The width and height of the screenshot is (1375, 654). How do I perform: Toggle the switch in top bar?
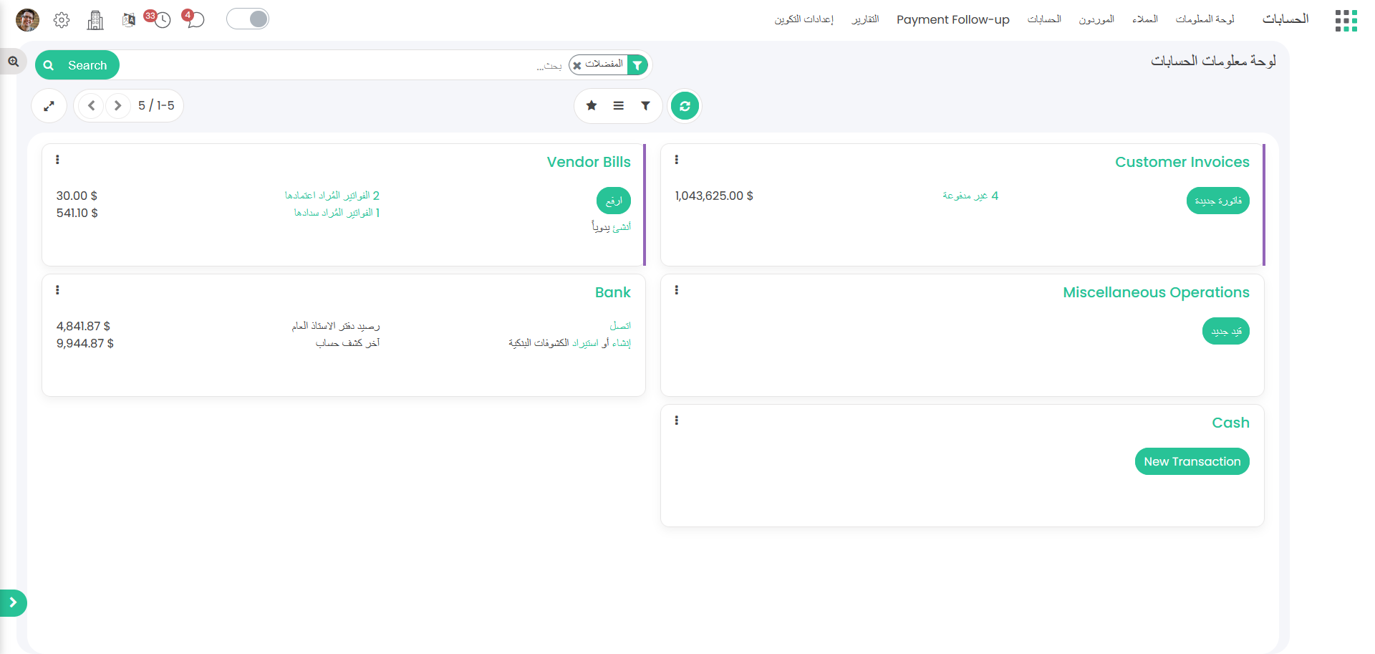pos(248,19)
